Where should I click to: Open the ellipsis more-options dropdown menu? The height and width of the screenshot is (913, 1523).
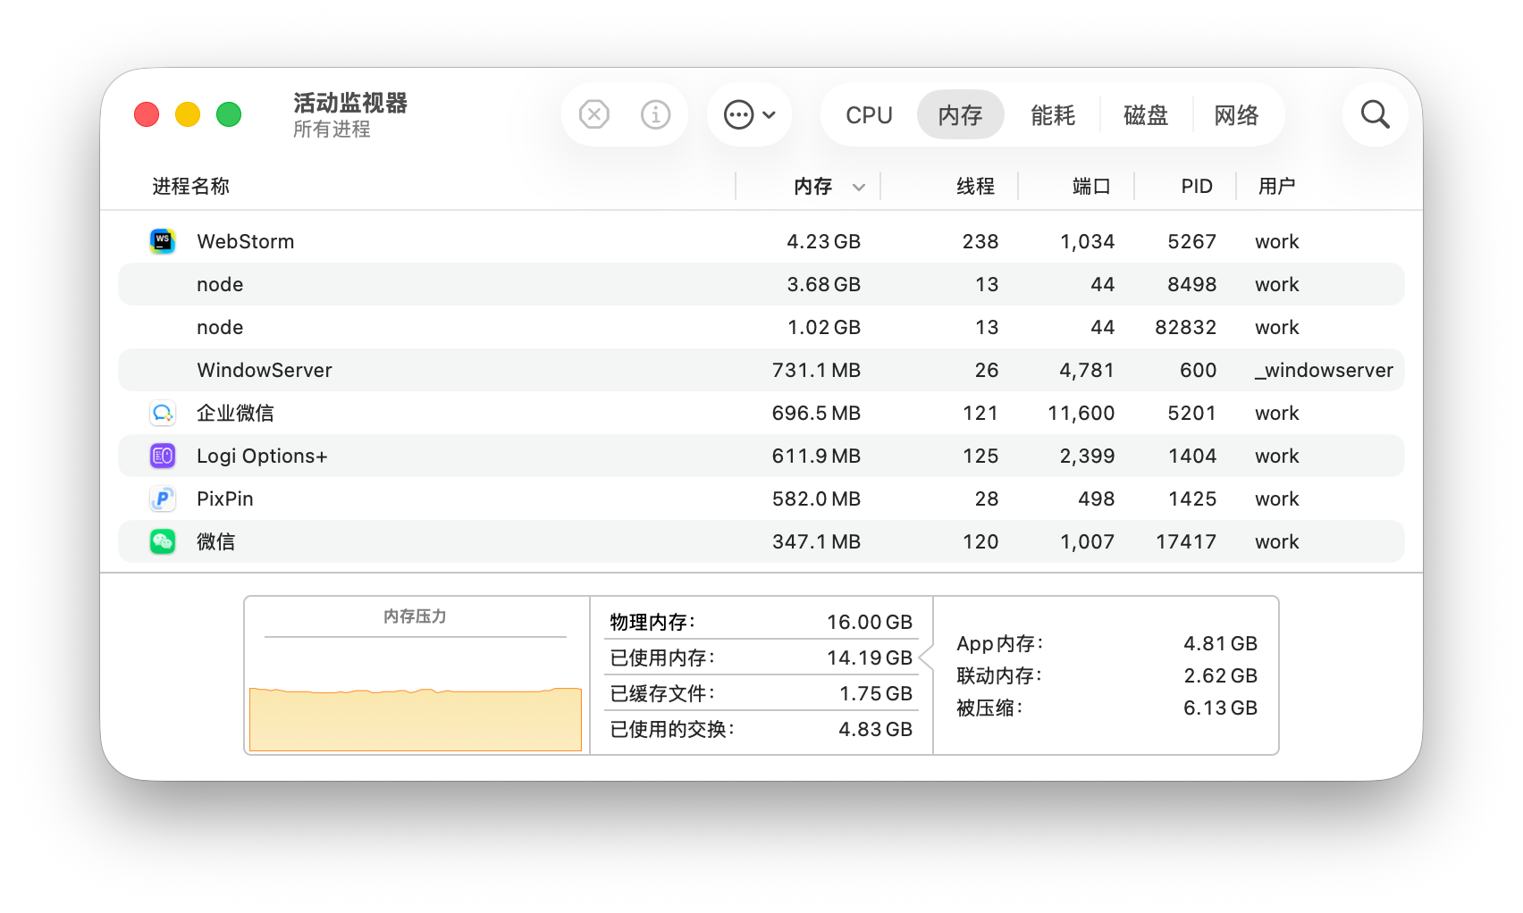[749, 114]
